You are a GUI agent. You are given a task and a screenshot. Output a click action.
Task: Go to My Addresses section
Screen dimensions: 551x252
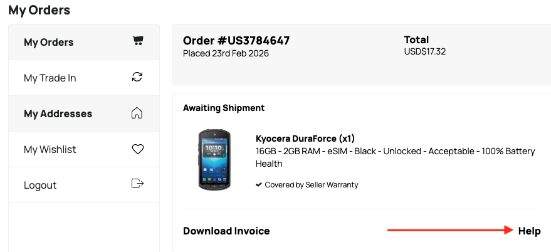(x=58, y=114)
